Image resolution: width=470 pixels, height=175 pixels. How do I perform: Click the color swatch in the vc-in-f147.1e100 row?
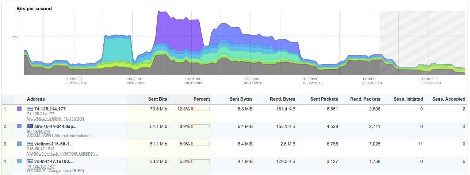(20, 161)
